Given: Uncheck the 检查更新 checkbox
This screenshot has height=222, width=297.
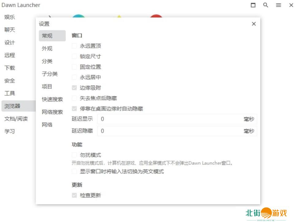Looking at the screenshot, I should (74, 195).
